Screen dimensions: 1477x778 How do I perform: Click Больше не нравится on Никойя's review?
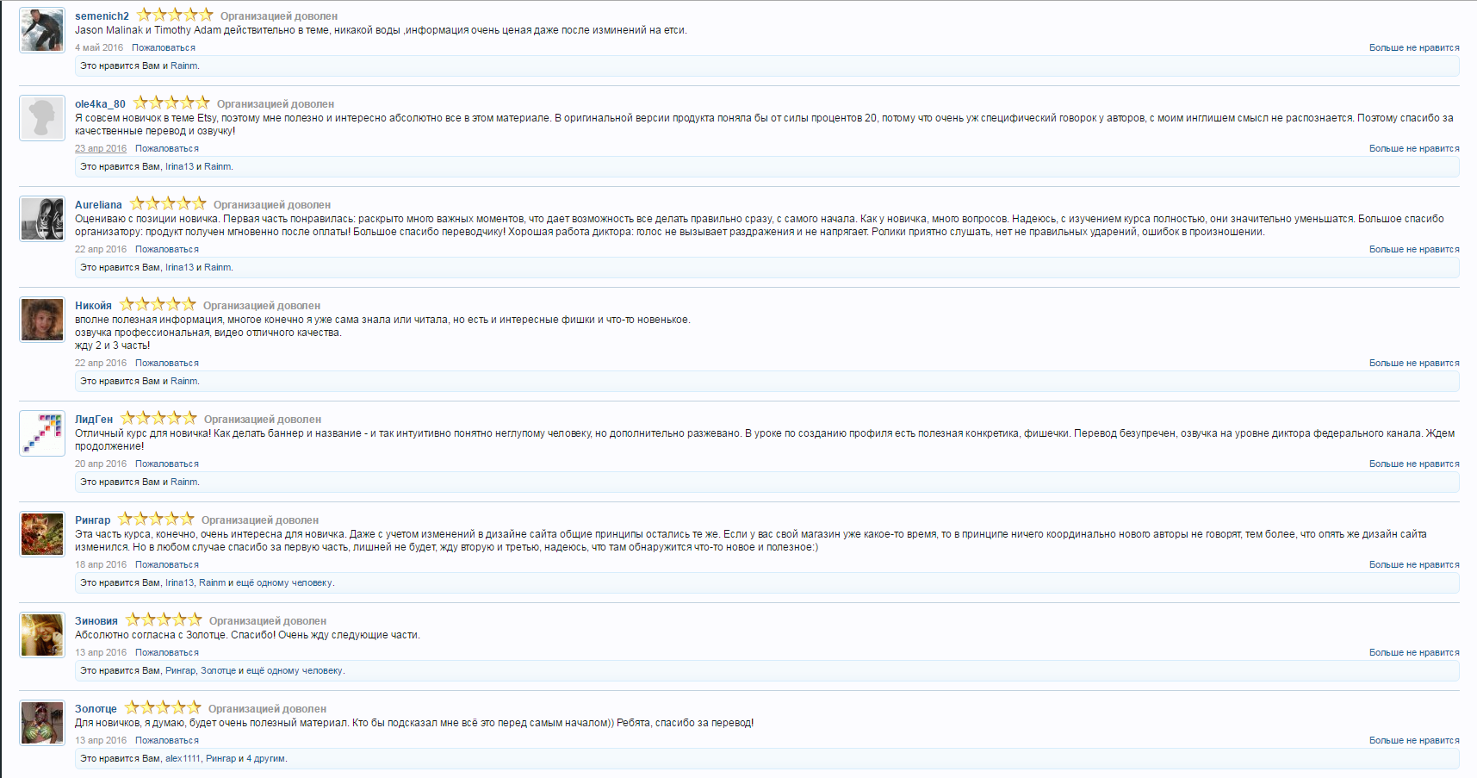pos(1414,364)
